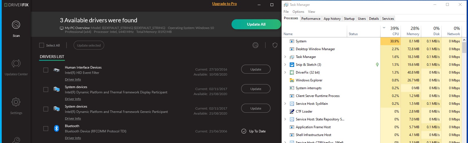This screenshot has width=468, height=143.
Task: Update the Thermal Framework Generic Participant driver
Action: tap(256, 108)
